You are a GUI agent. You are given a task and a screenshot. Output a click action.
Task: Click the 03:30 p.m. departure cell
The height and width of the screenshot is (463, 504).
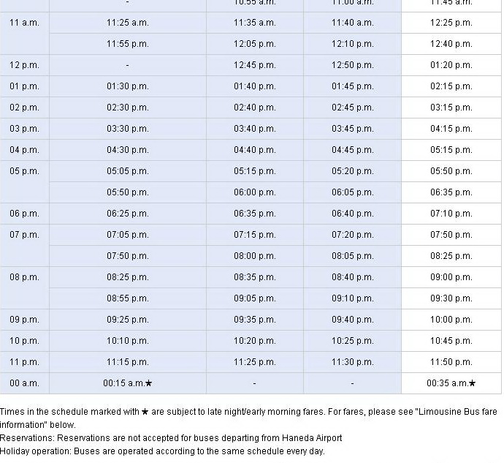click(127, 129)
